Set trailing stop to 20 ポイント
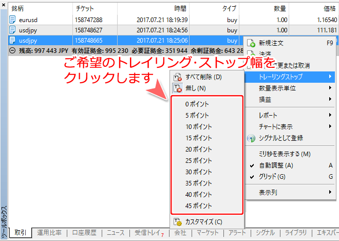This screenshot has height=241, width=339. pyautogui.click(x=207, y=149)
